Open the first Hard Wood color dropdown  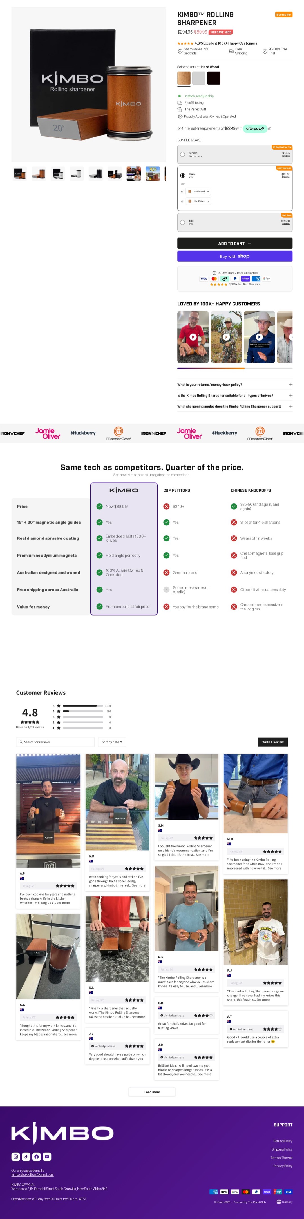(198, 192)
